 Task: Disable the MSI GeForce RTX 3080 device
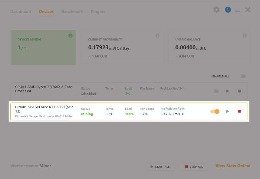click(215, 111)
